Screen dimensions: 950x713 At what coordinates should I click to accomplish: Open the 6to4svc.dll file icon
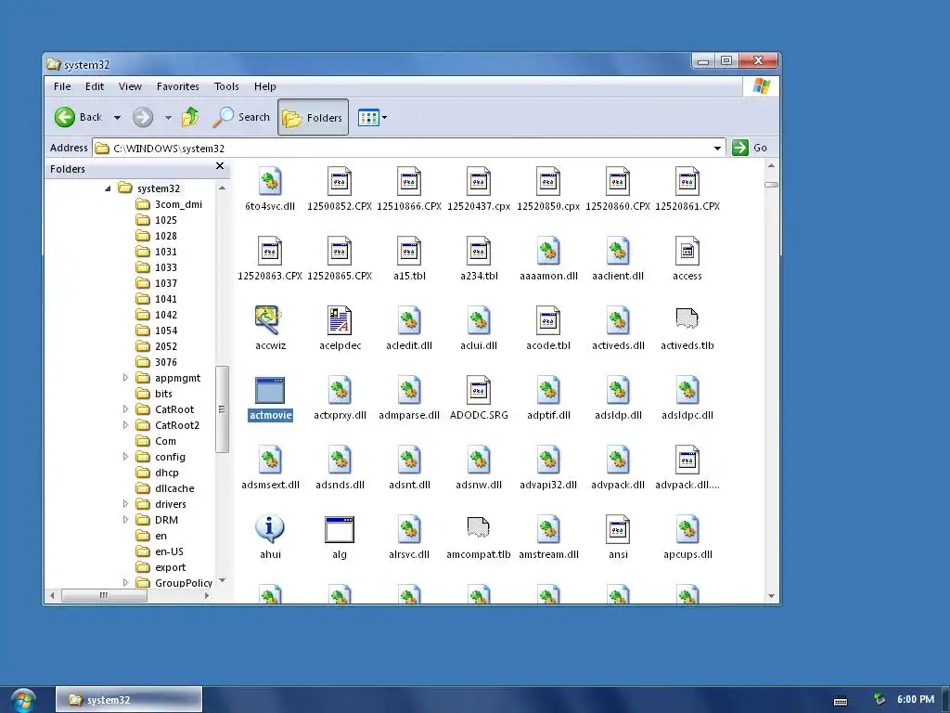[270, 181]
